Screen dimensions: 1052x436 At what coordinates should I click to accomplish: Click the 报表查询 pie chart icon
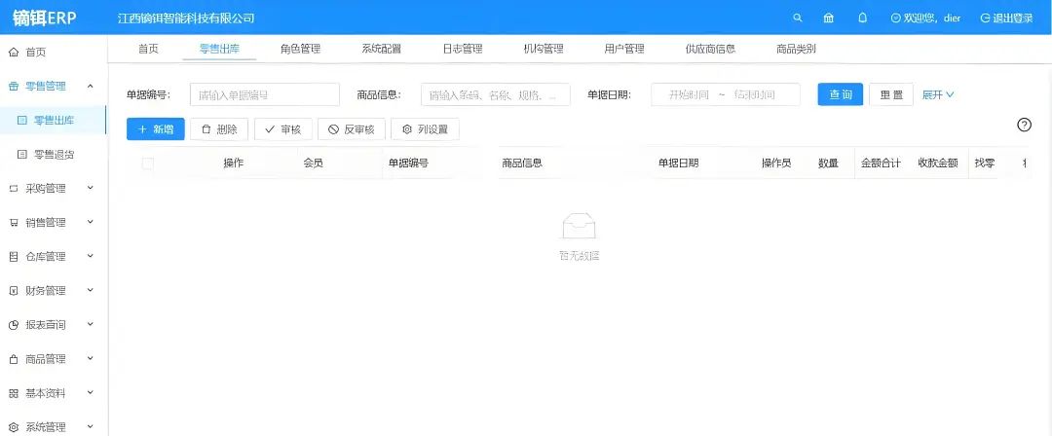(14, 325)
